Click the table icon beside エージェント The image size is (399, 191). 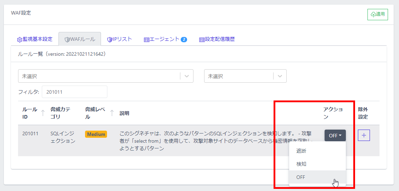(146, 39)
